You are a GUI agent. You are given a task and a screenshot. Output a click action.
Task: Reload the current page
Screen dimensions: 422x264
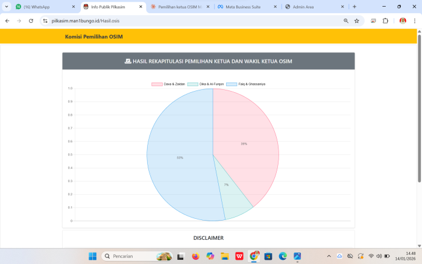click(x=32, y=20)
